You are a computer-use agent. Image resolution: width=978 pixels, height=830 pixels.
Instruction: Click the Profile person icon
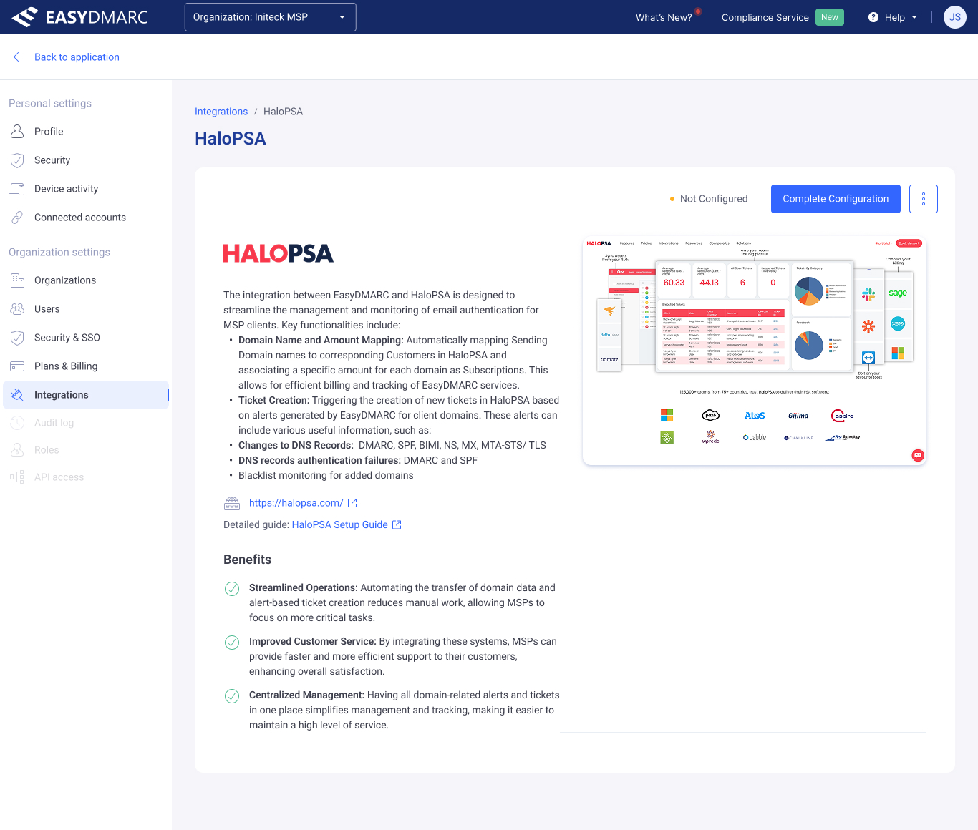pos(17,132)
